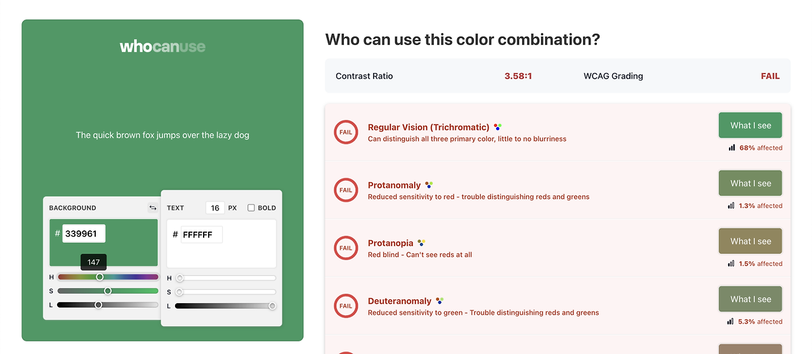Click the background hex code field 339961
This screenshot has width=812, height=354.
click(x=84, y=233)
